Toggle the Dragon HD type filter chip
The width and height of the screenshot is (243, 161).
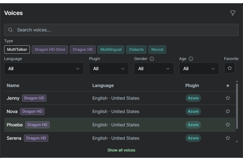click(83, 50)
